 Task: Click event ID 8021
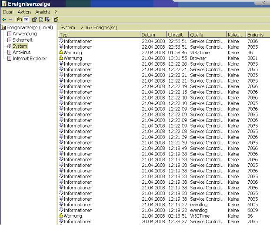point(253,58)
